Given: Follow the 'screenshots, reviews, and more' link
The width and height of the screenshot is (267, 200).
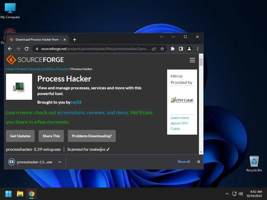Looking at the screenshot, I should click(x=93, y=113).
